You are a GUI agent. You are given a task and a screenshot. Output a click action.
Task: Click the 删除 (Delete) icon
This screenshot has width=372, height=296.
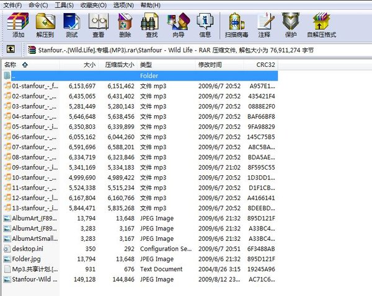(125, 22)
